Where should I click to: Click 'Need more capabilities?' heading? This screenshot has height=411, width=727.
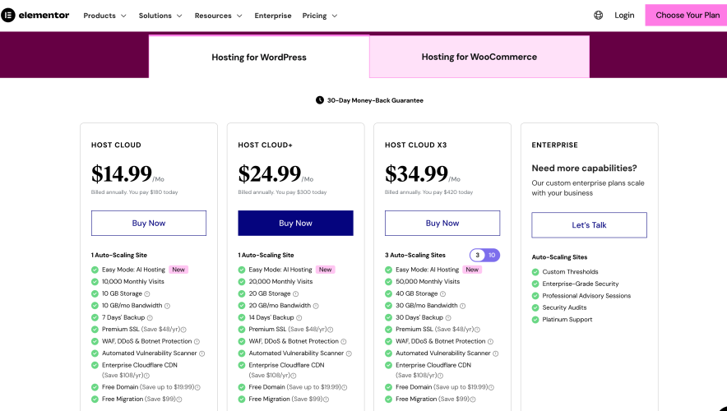click(x=584, y=169)
